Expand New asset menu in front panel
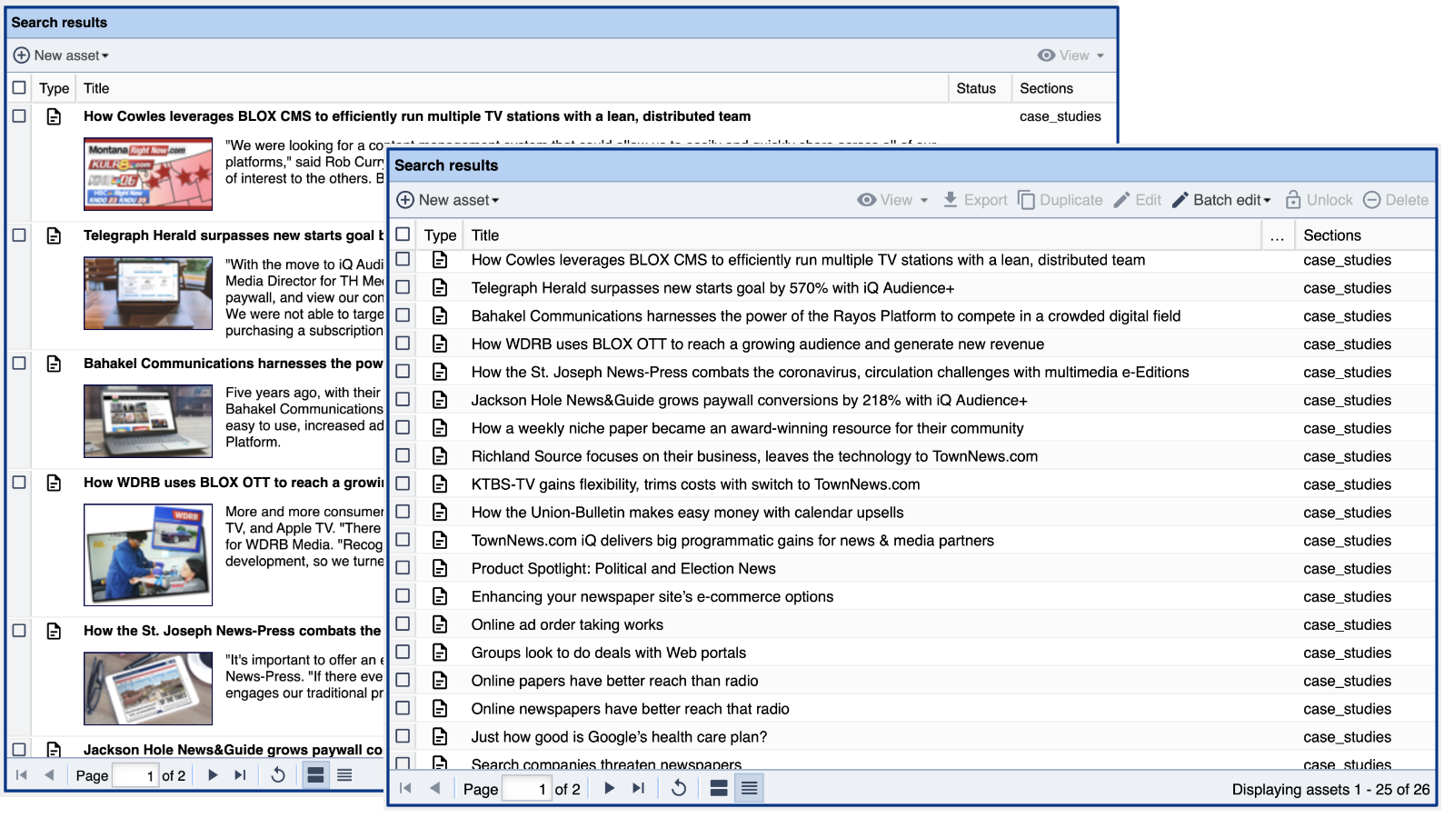The width and height of the screenshot is (1454, 818). [x=449, y=200]
